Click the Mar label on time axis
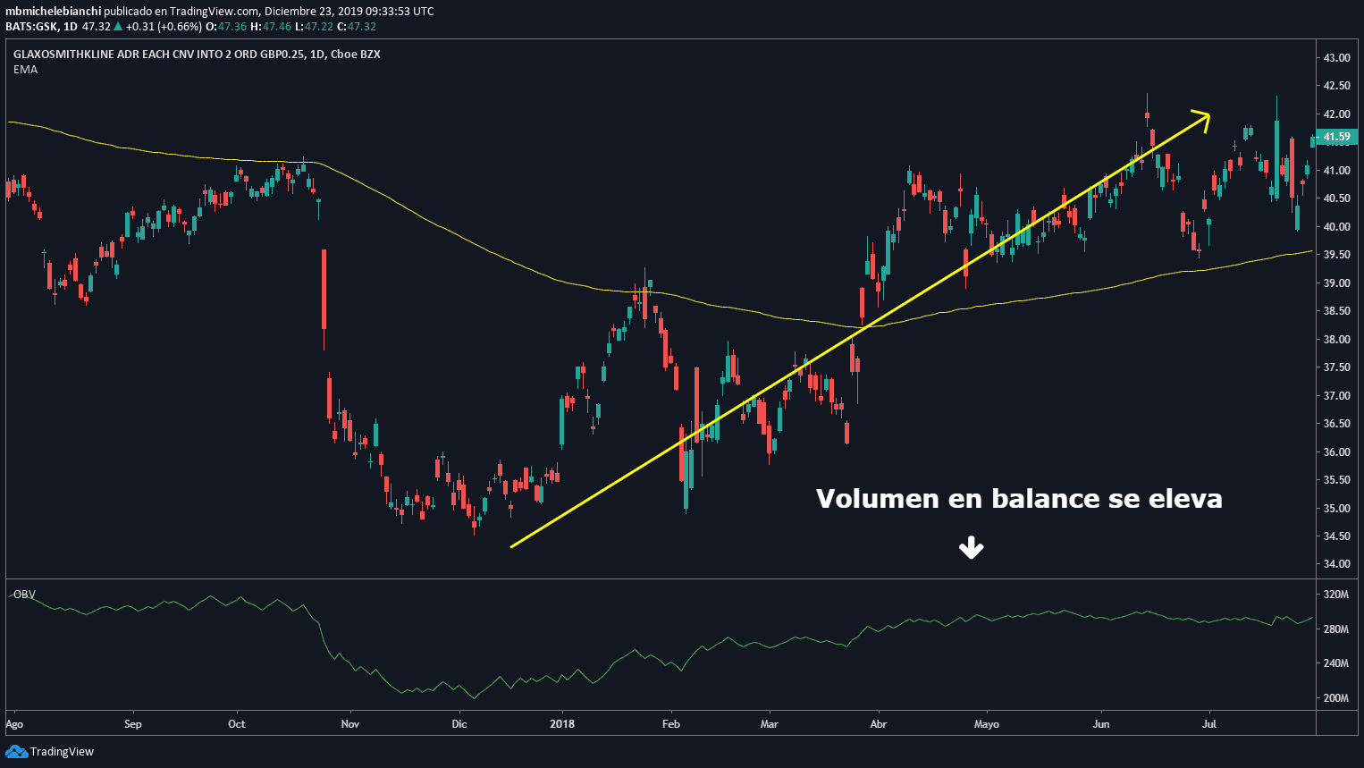The height and width of the screenshot is (768, 1364). pos(770,724)
